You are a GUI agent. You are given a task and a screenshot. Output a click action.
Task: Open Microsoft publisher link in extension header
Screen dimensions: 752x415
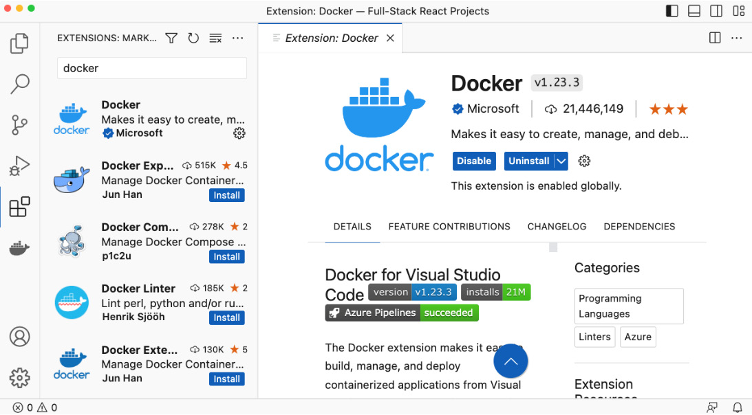[493, 109]
